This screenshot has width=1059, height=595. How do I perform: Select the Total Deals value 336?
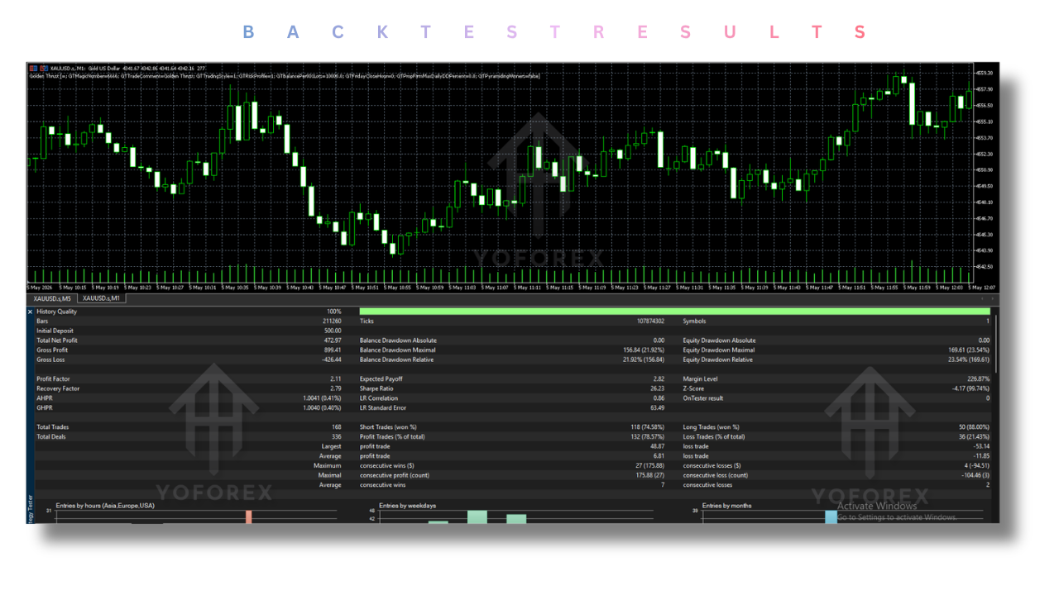[337, 437]
